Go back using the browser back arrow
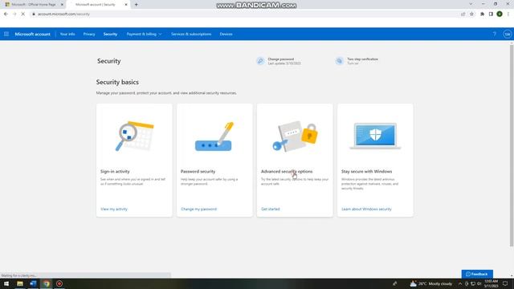514x289 pixels. pyautogui.click(x=6, y=14)
